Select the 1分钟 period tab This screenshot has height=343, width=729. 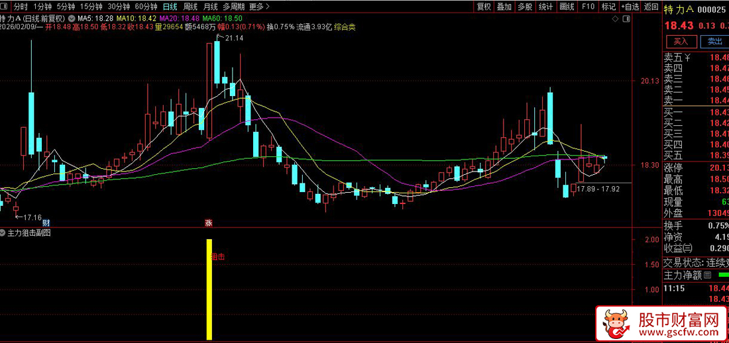(42, 7)
